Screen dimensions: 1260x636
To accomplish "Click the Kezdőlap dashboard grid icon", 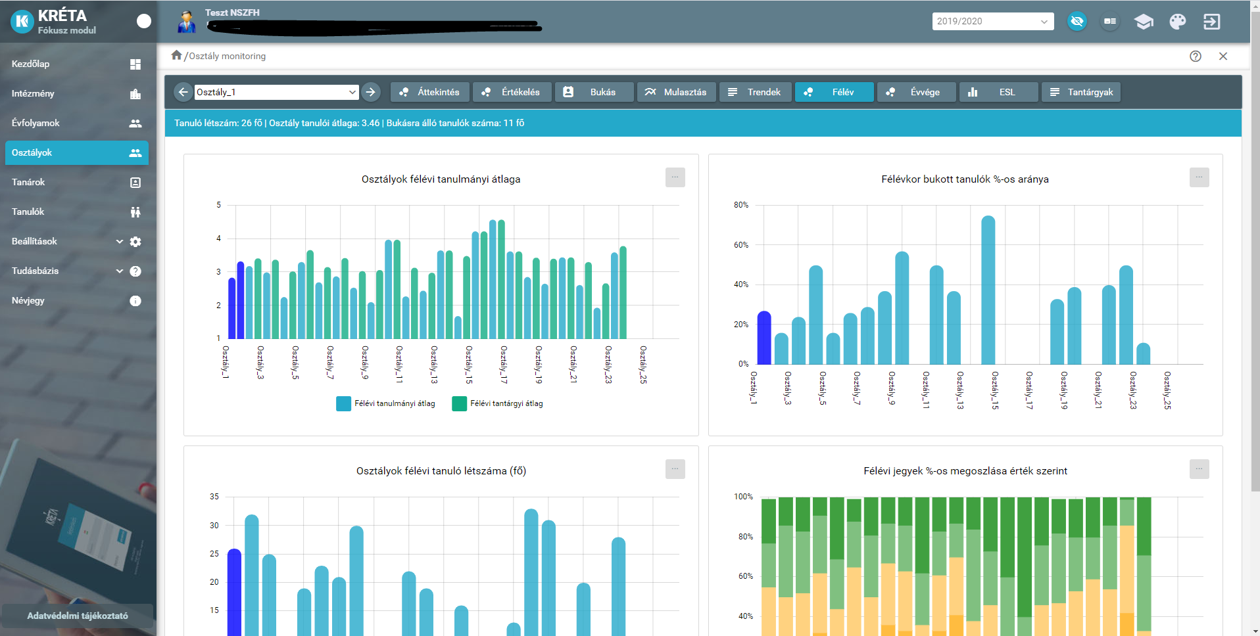I will [135, 64].
